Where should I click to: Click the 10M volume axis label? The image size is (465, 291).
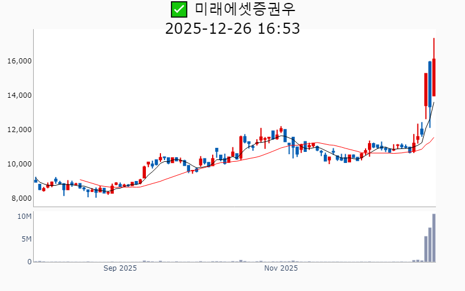pyautogui.click(x=24, y=217)
